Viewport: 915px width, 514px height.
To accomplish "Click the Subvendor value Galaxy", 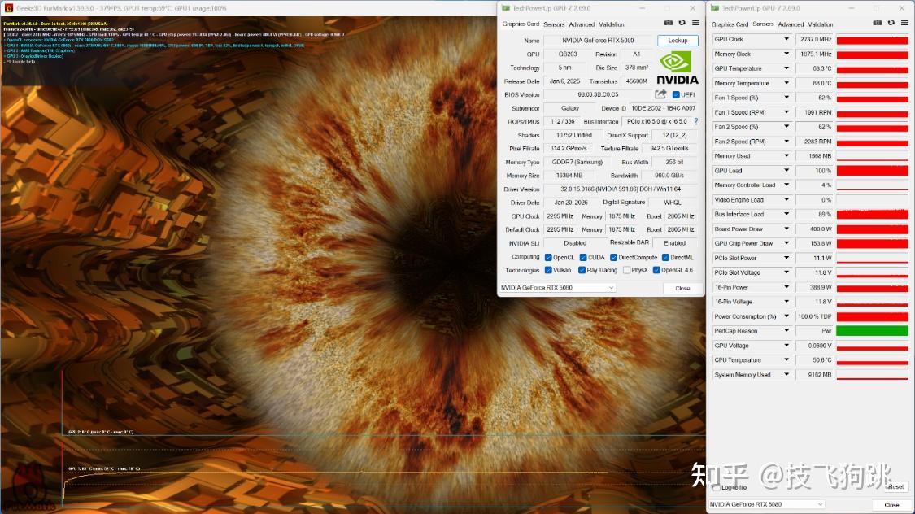I will [x=570, y=108].
